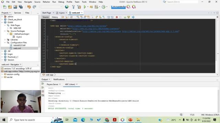Click the web.xml file icon in project tree
Image resolution: width=220 pixels, height=123 pixels.
click(x=11, y=48)
